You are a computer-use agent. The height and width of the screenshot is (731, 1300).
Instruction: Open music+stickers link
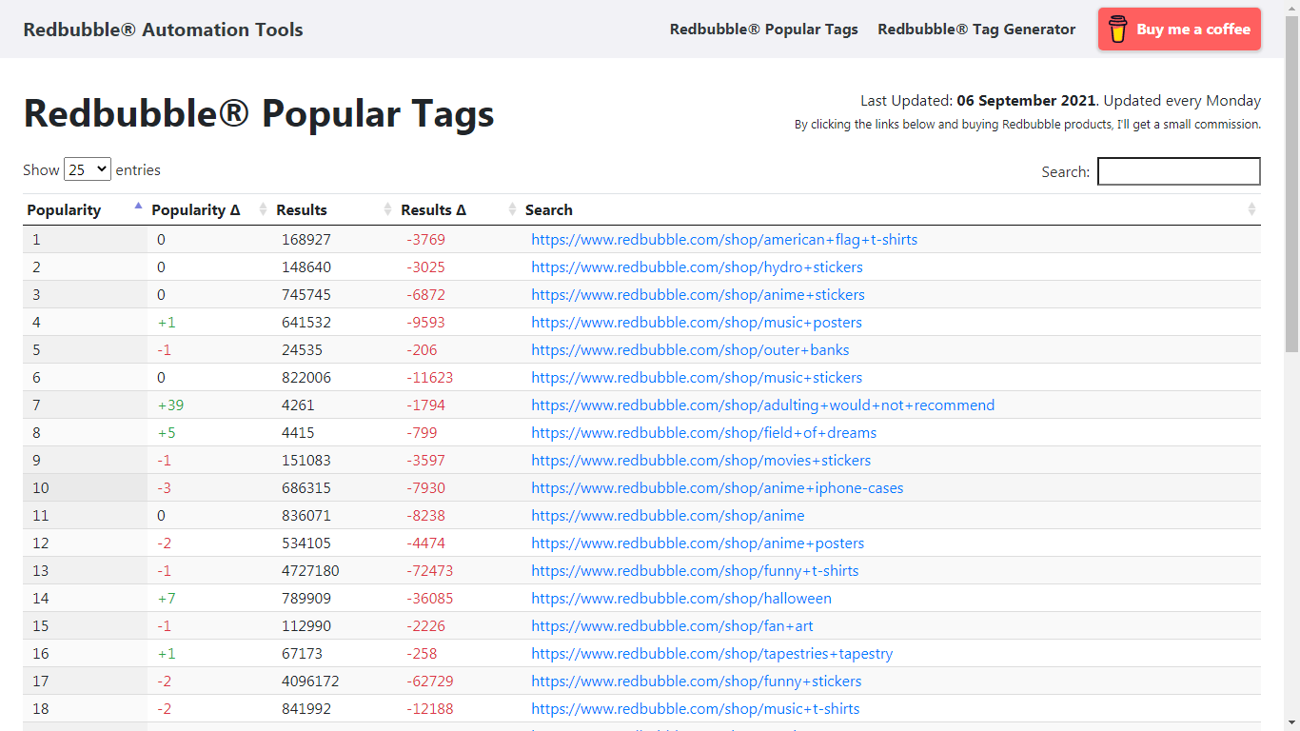coord(697,378)
